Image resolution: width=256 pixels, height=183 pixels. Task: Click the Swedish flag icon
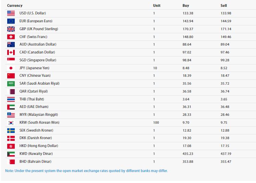click(11, 130)
